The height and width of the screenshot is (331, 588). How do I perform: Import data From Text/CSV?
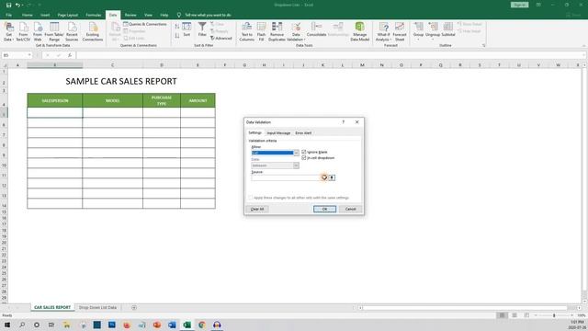23,31
